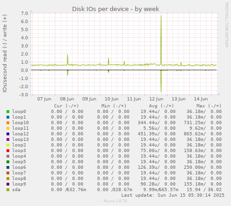Select the loop12 legend label

click(x=20, y=134)
